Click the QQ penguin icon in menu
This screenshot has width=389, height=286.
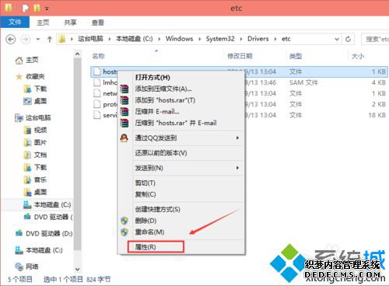pos(124,138)
